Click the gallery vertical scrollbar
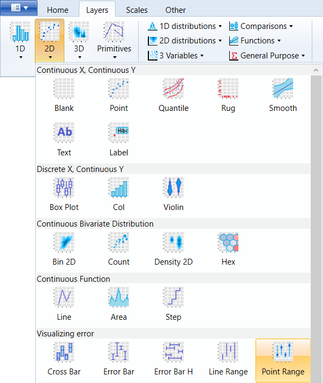 [317, 214]
